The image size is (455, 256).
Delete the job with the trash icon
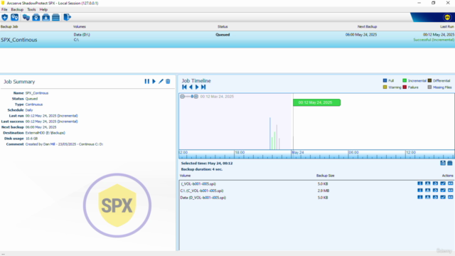coord(168,82)
